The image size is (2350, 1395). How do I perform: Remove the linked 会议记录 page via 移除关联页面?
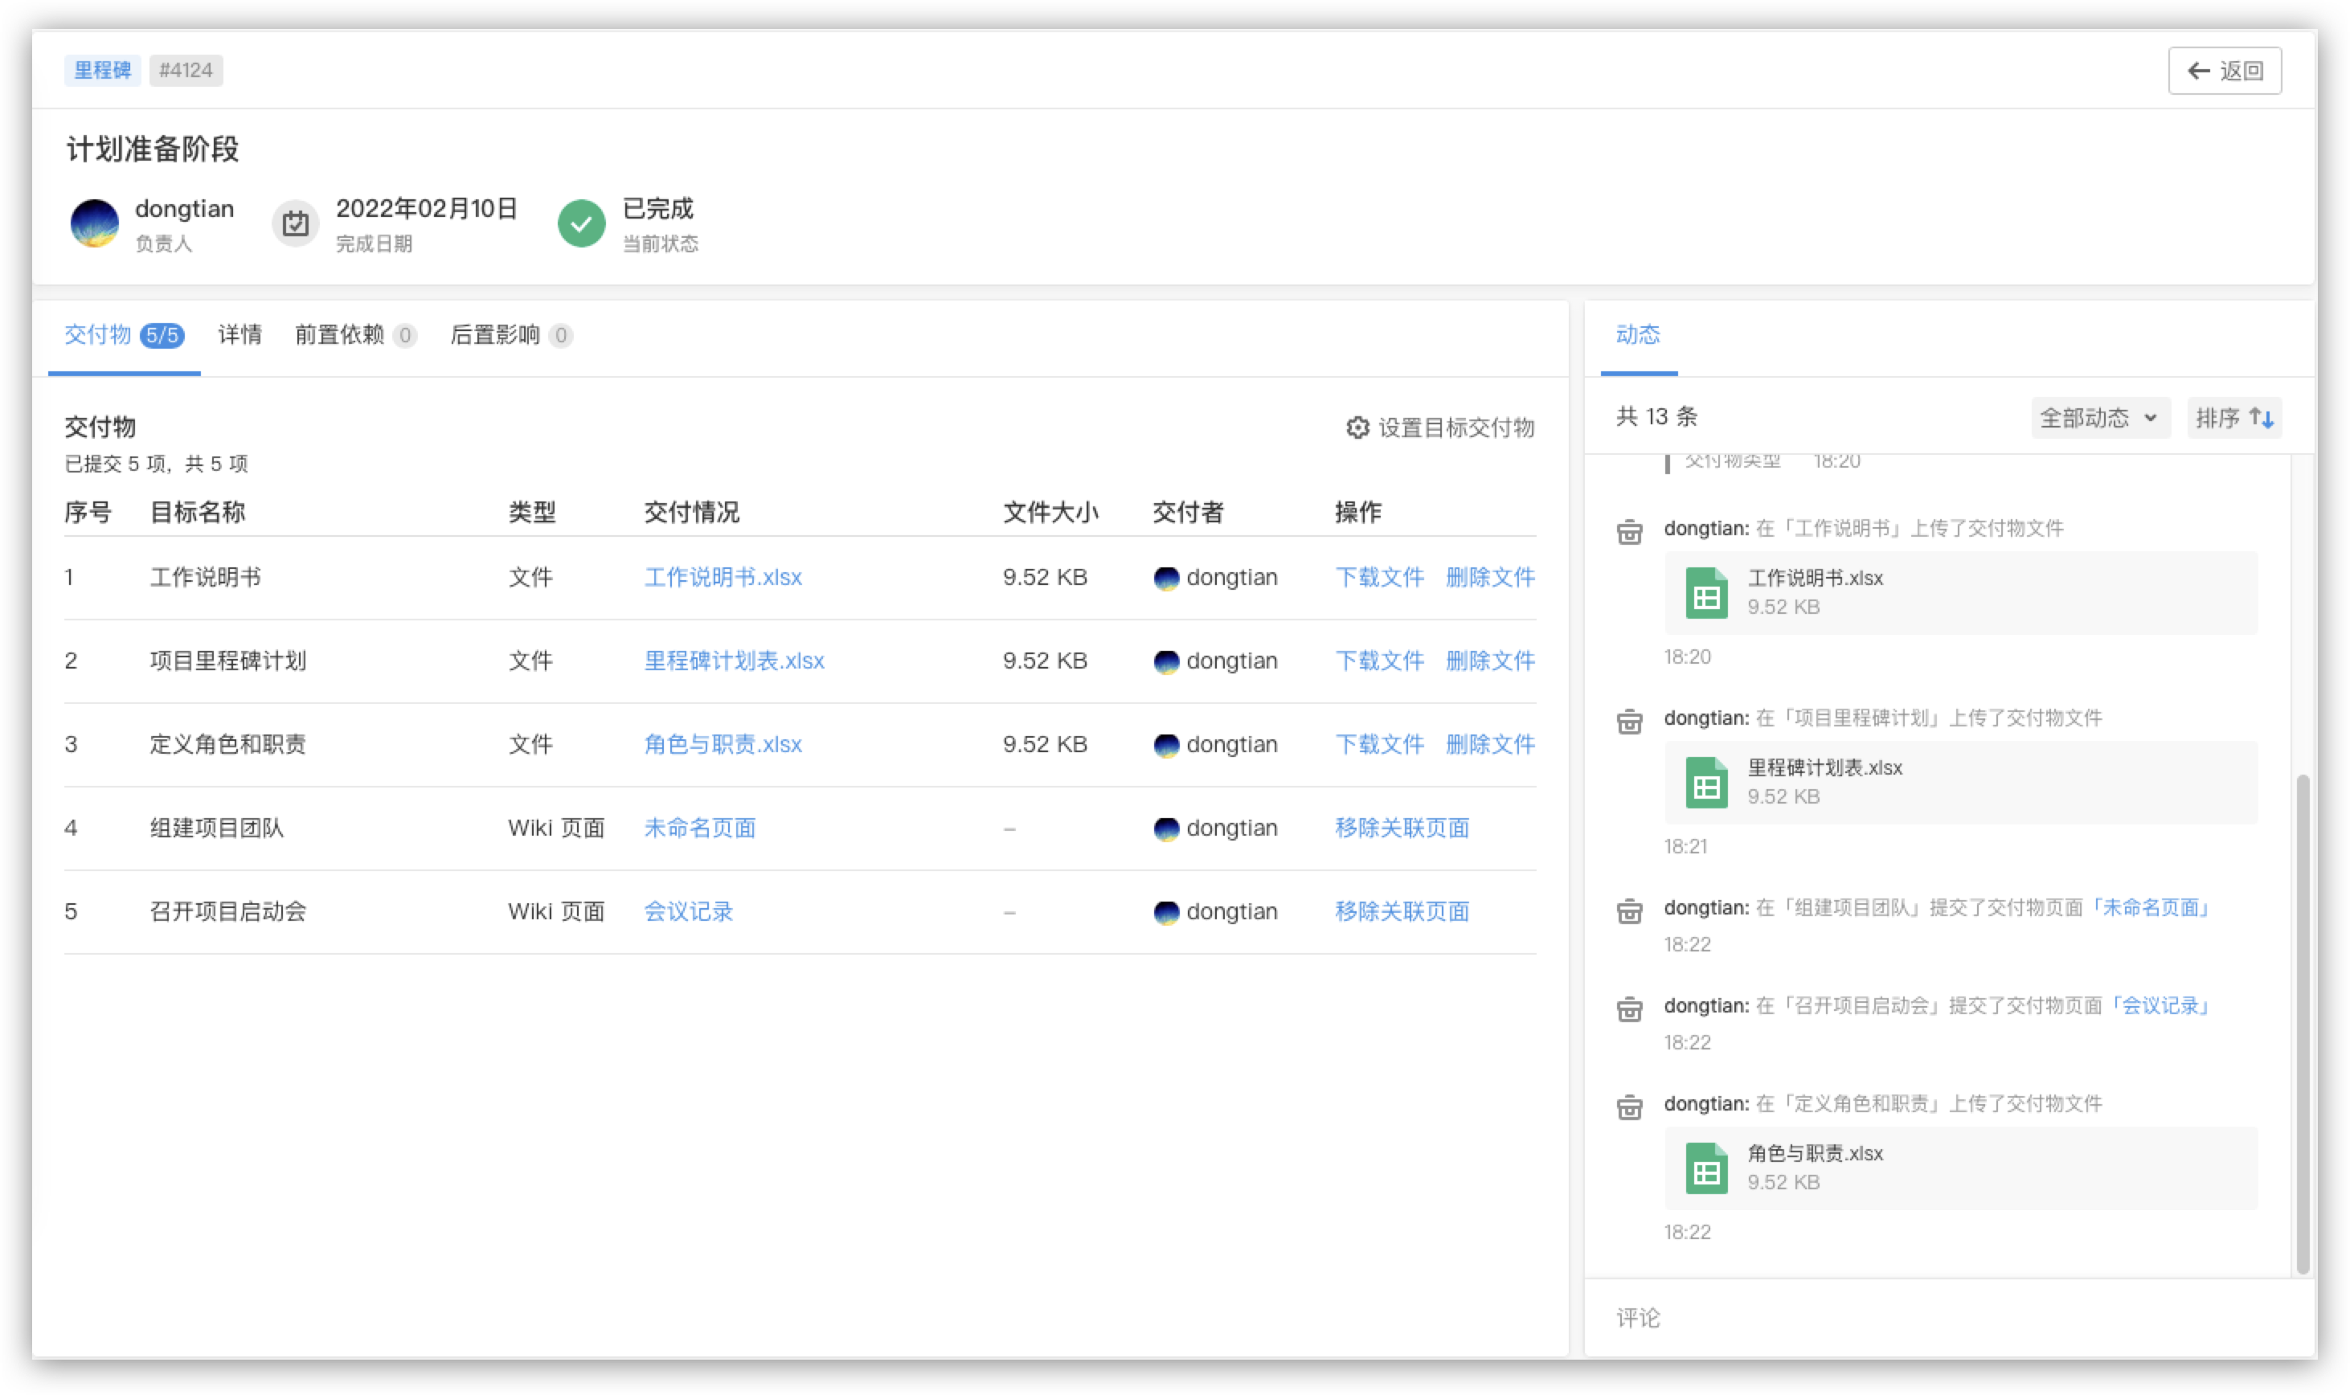point(1402,912)
